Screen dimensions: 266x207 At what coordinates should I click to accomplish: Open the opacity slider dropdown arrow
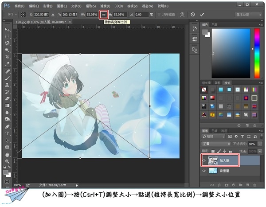point(260,144)
